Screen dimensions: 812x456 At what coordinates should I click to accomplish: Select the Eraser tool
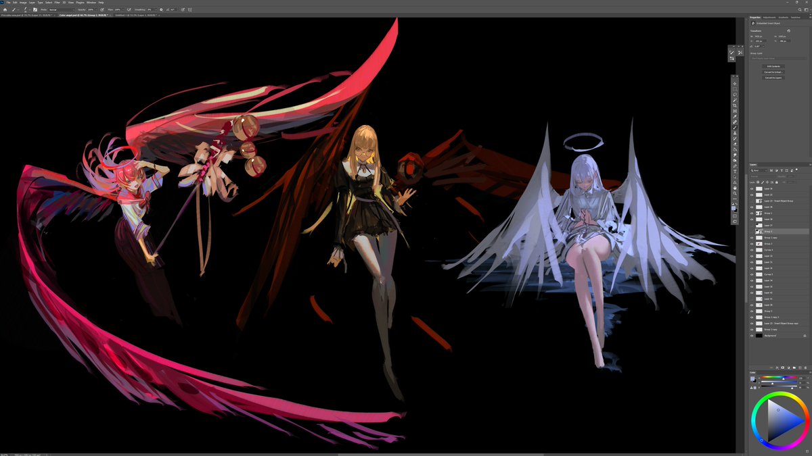[735, 144]
